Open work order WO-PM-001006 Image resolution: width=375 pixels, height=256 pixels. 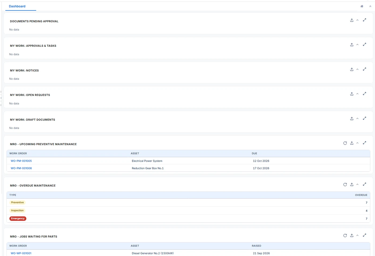pos(21,168)
